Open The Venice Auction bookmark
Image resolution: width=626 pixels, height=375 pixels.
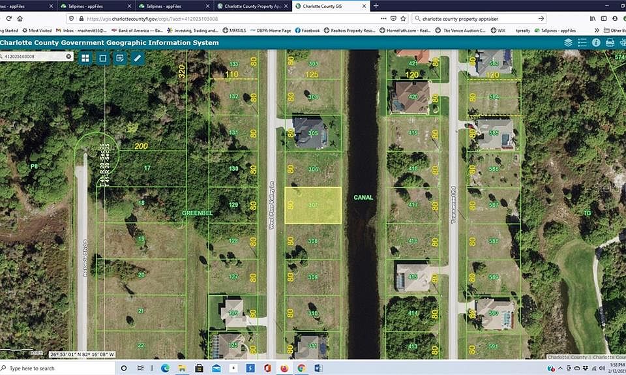pos(460,31)
